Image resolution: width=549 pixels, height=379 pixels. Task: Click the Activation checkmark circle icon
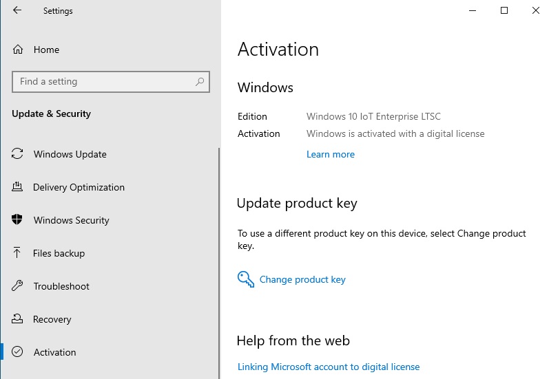[18, 352]
